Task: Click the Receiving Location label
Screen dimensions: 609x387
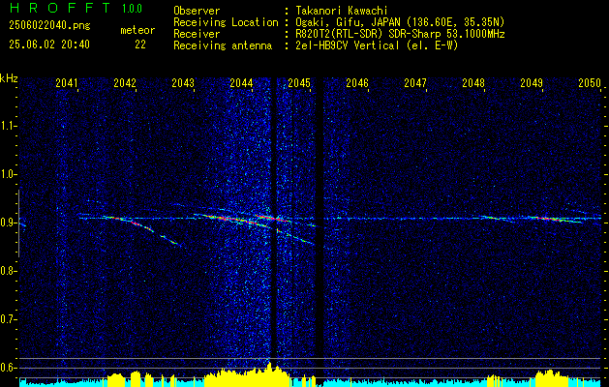Action: pyautogui.click(x=226, y=22)
